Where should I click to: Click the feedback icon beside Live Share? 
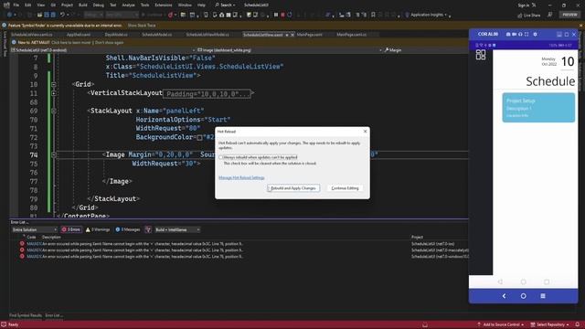[x=550, y=15]
